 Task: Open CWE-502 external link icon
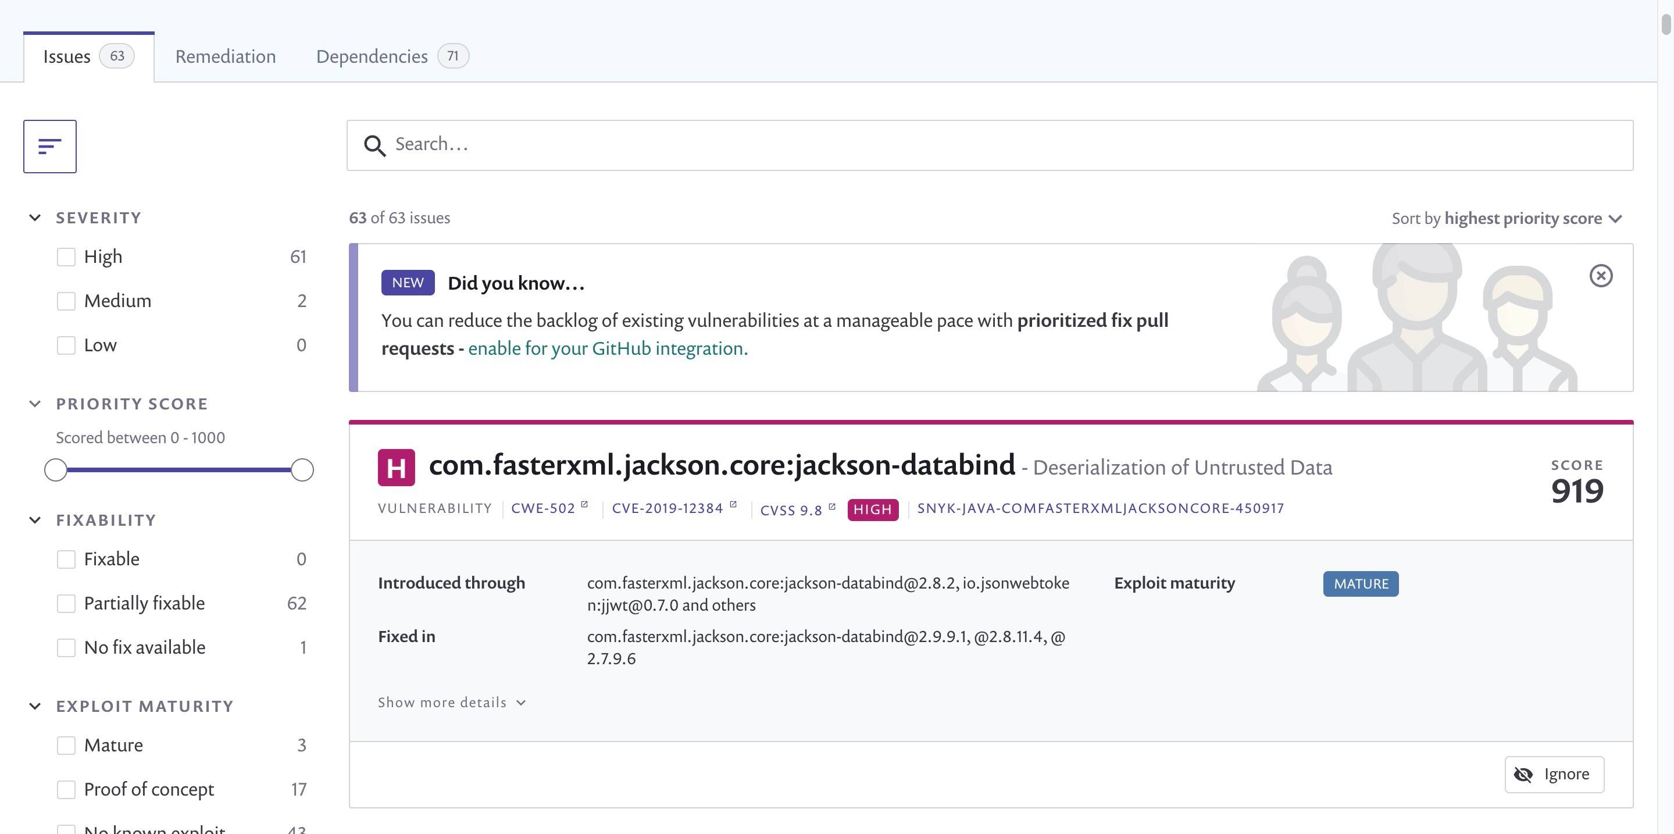pyautogui.click(x=584, y=504)
